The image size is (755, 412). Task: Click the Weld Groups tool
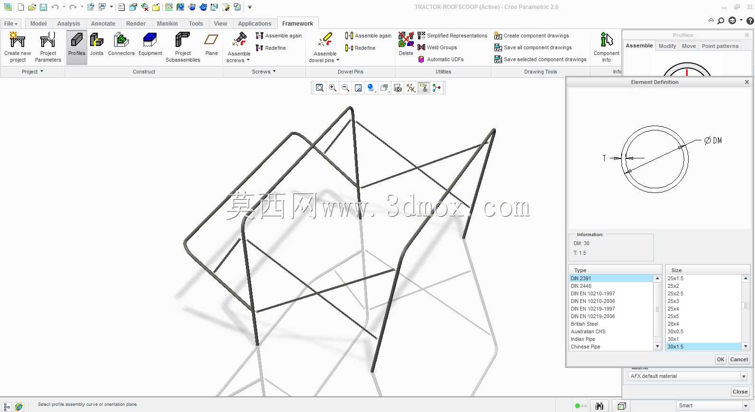tap(437, 47)
